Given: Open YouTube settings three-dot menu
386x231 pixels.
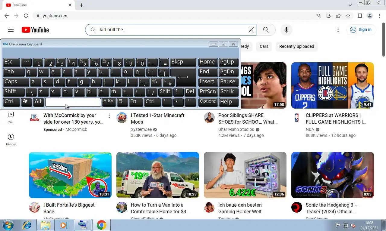Looking at the screenshot, I should point(338,30).
